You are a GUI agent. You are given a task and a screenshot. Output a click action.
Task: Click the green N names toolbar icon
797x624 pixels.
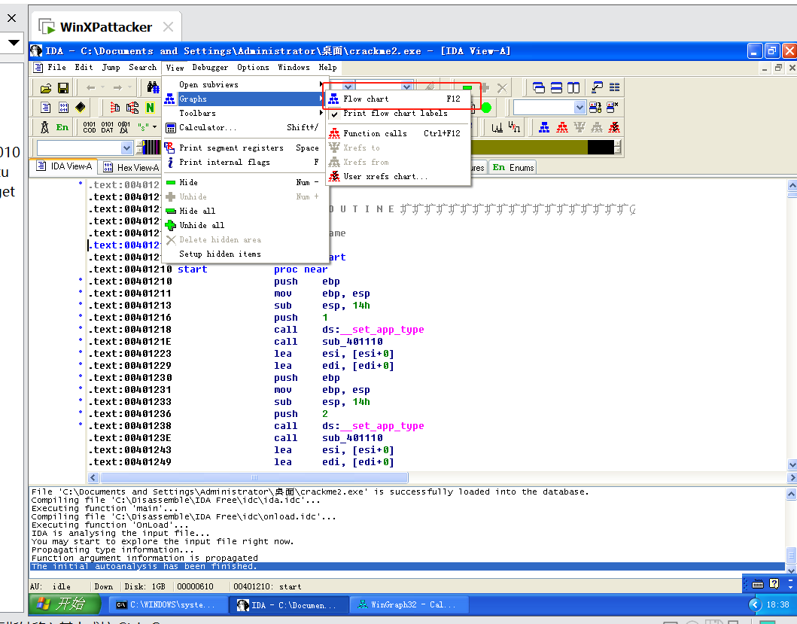150,108
